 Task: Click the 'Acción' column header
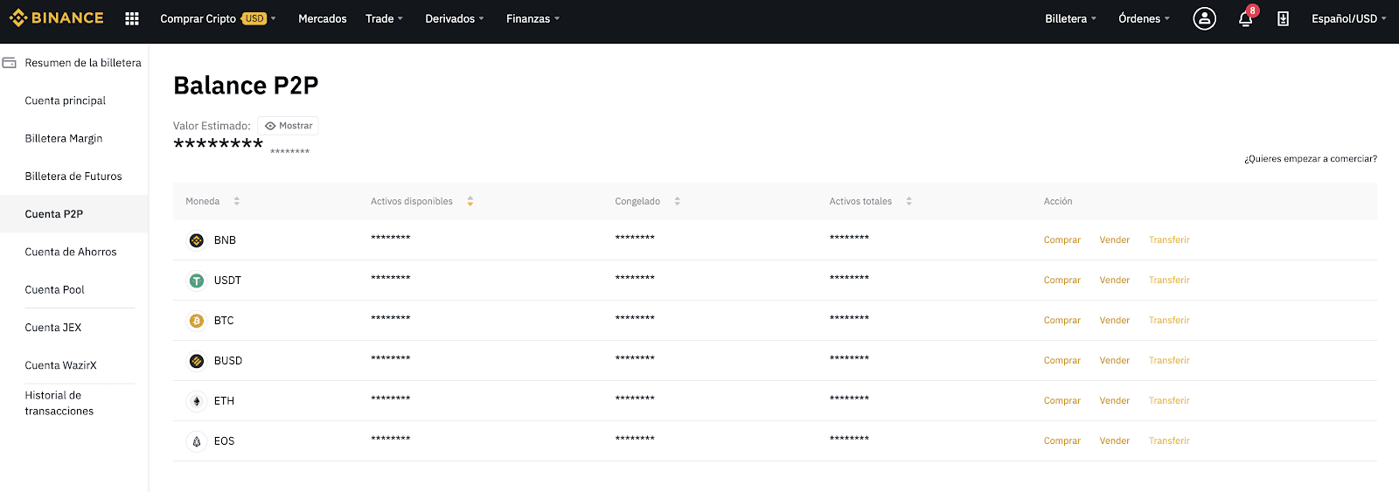click(x=1058, y=201)
